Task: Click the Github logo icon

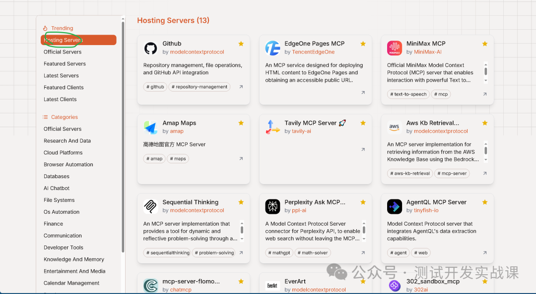Action: click(150, 48)
